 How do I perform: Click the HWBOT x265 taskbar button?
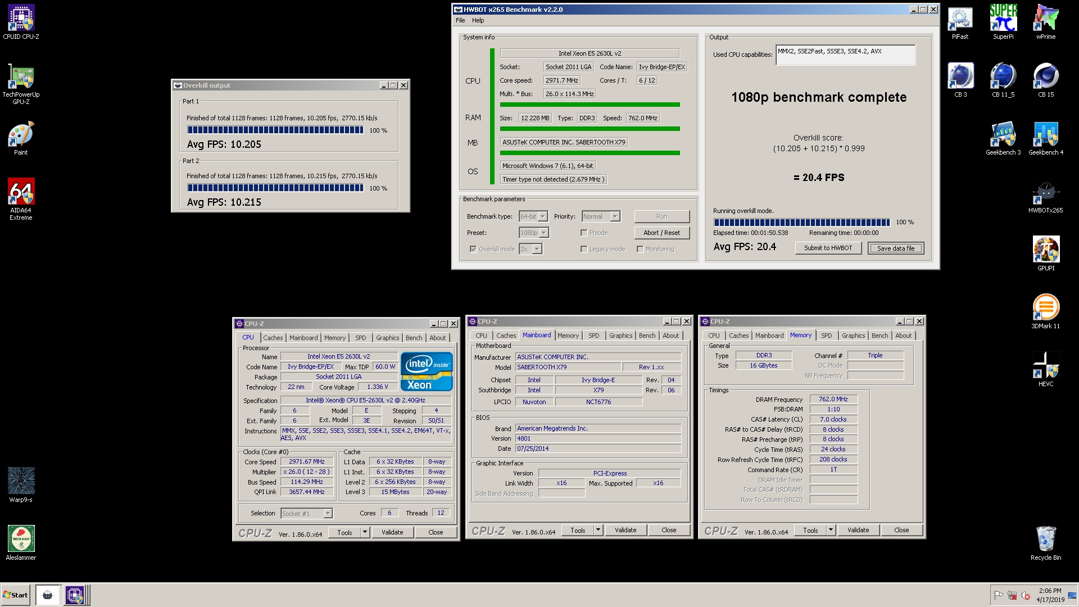click(47, 595)
